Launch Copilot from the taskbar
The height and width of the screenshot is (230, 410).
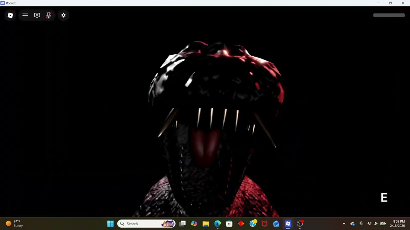[x=194, y=224]
